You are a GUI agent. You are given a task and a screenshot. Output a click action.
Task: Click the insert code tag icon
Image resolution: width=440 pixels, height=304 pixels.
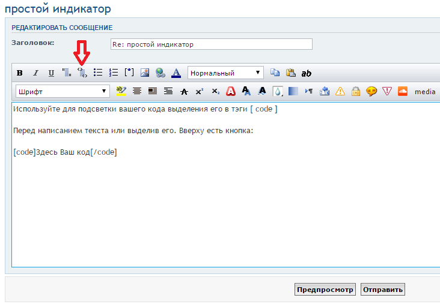(x=82, y=73)
